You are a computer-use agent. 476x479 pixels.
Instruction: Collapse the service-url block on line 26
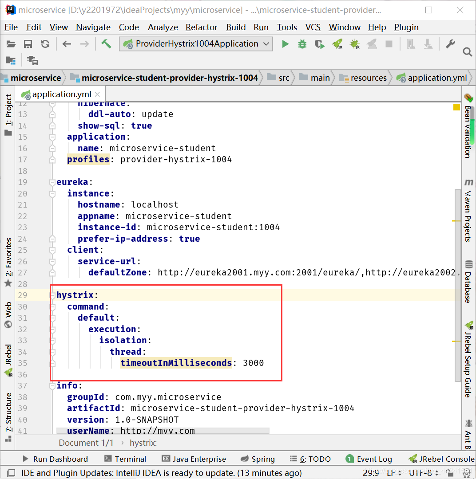(52, 262)
